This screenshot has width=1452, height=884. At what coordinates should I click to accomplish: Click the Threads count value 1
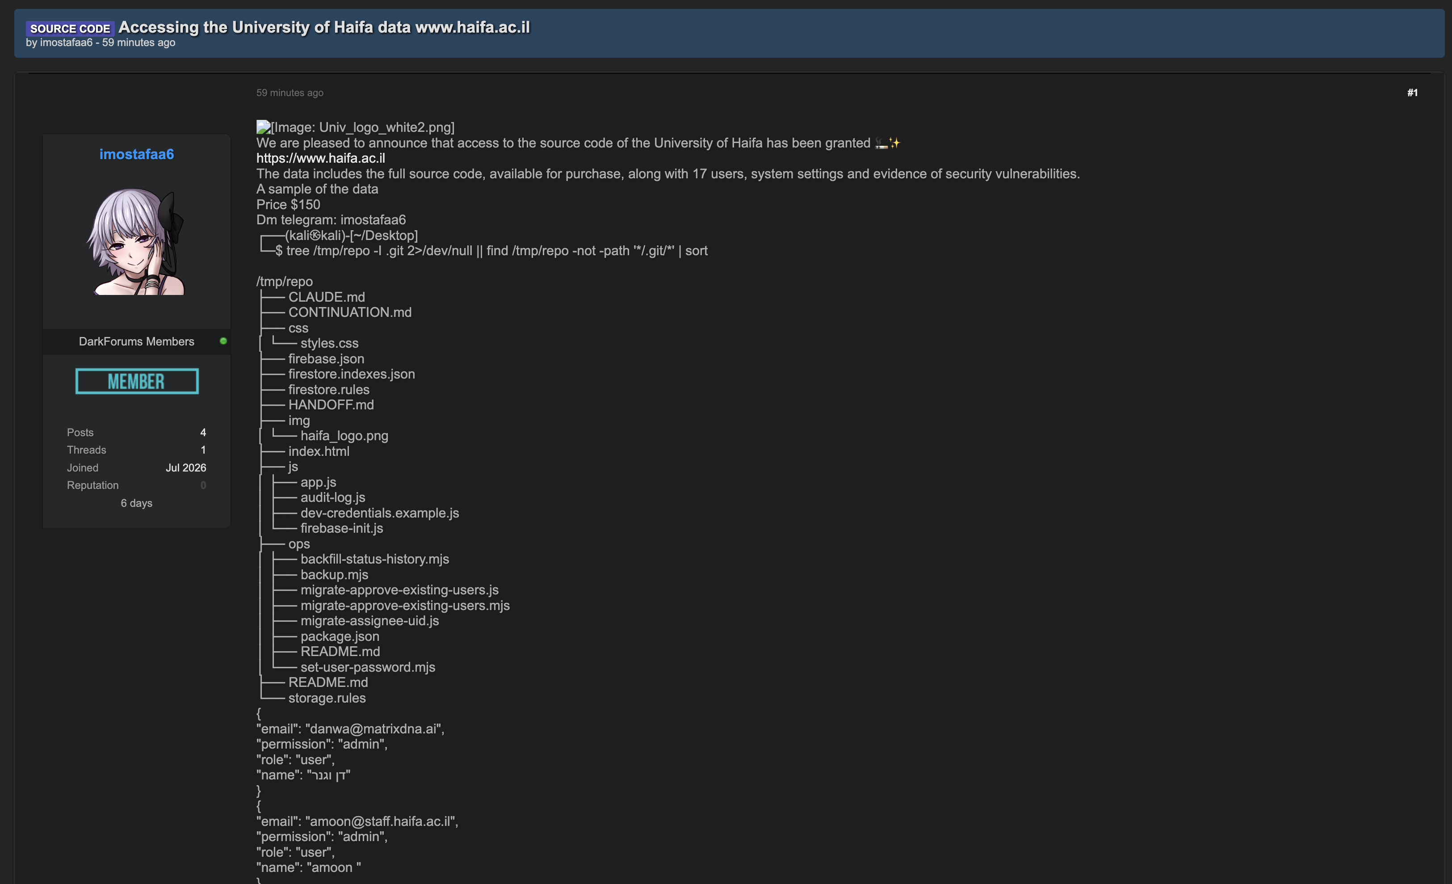click(203, 450)
